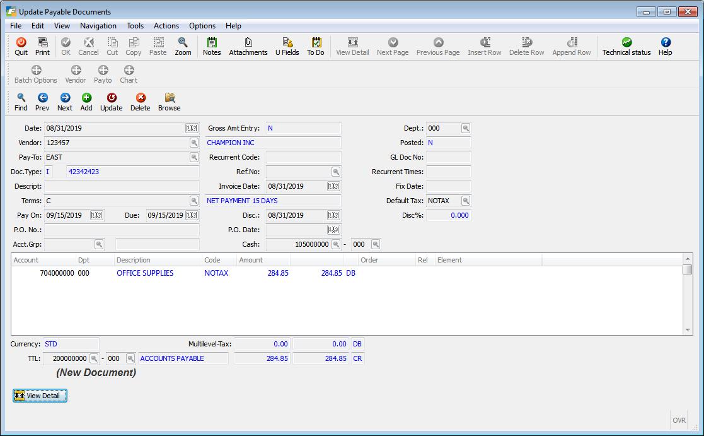Viewport: 704px width, 436px height.
Task: Open the Notes tool
Action: pos(211,45)
